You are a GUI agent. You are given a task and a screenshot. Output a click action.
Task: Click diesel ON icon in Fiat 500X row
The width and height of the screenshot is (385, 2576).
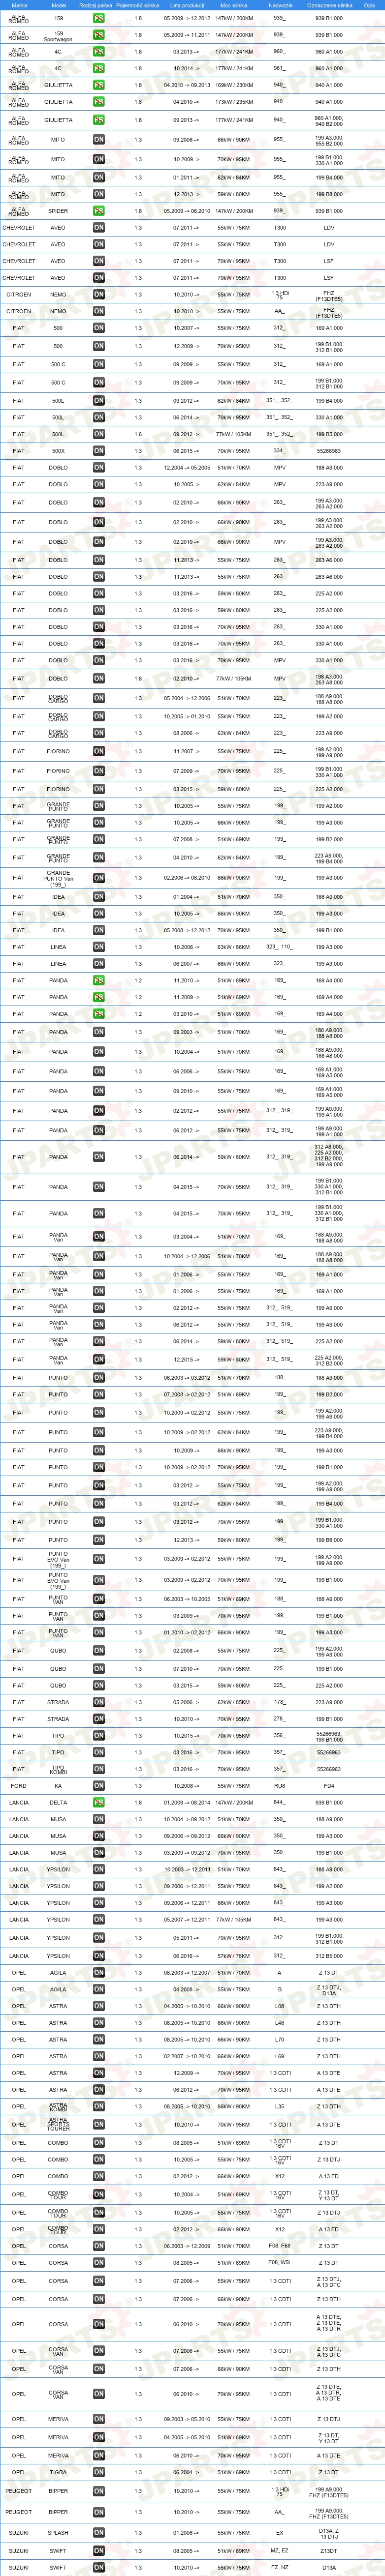click(x=98, y=451)
